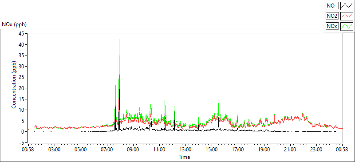Click the tallest green NOx spike peak
This screenshot has height=162, width=355.
coord(119,39)
